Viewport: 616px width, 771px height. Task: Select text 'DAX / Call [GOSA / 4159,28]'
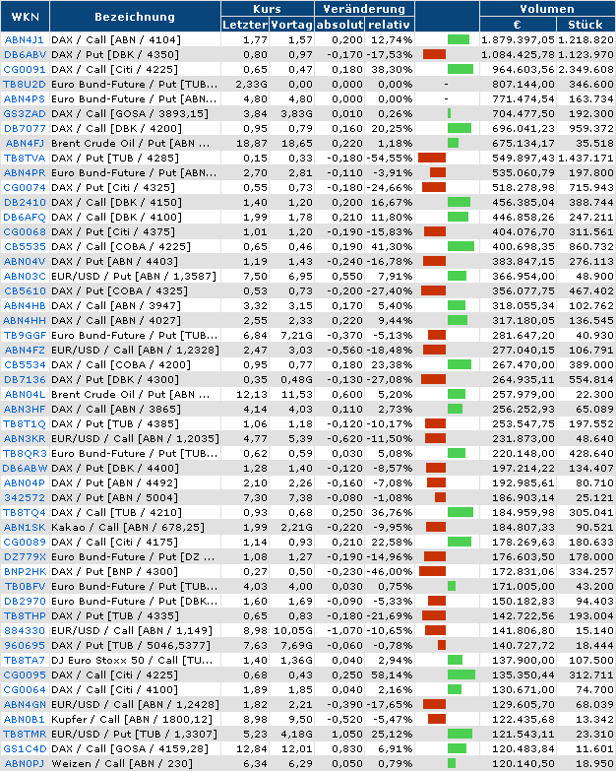coord(130,748)
